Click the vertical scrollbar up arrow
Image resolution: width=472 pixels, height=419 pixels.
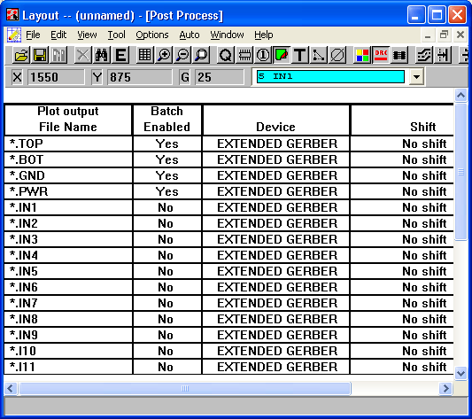point(460,96)
